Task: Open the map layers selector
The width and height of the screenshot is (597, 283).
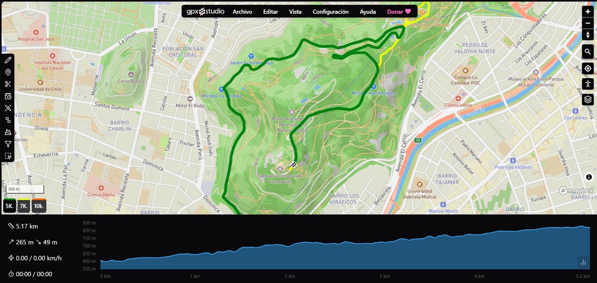Action: pos(588,99)
